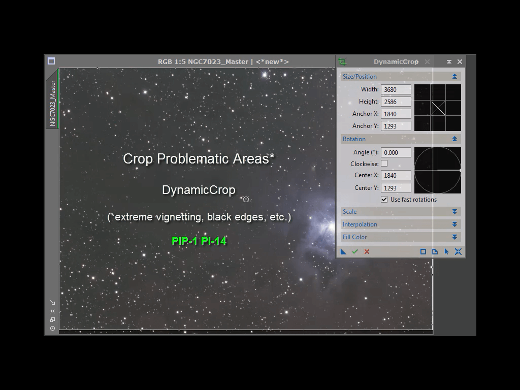
Task: Click the anchor point grid selector
Action: (438, 108)
